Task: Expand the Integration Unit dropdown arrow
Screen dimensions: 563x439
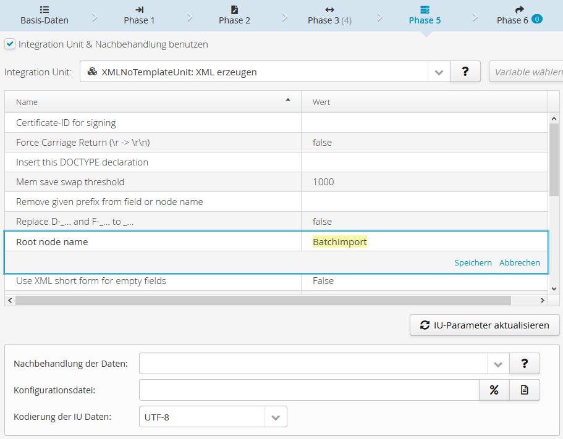Action: (x=439, y=72)
